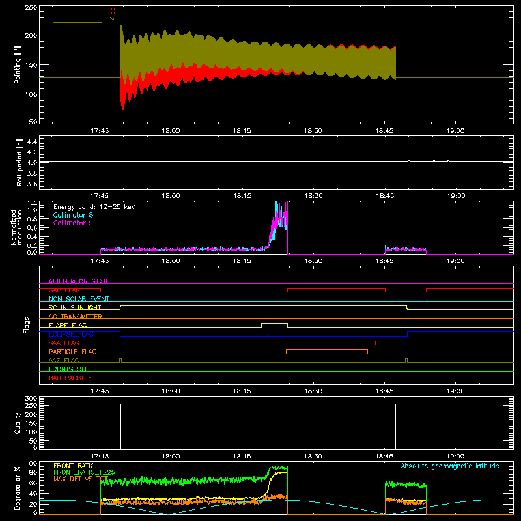Click the PARTICLE_FLAG label

point(73,352)
